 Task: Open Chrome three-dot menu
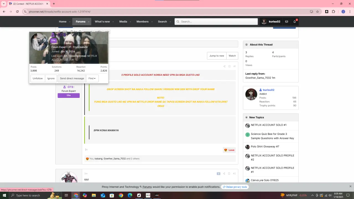click(350, 12)
